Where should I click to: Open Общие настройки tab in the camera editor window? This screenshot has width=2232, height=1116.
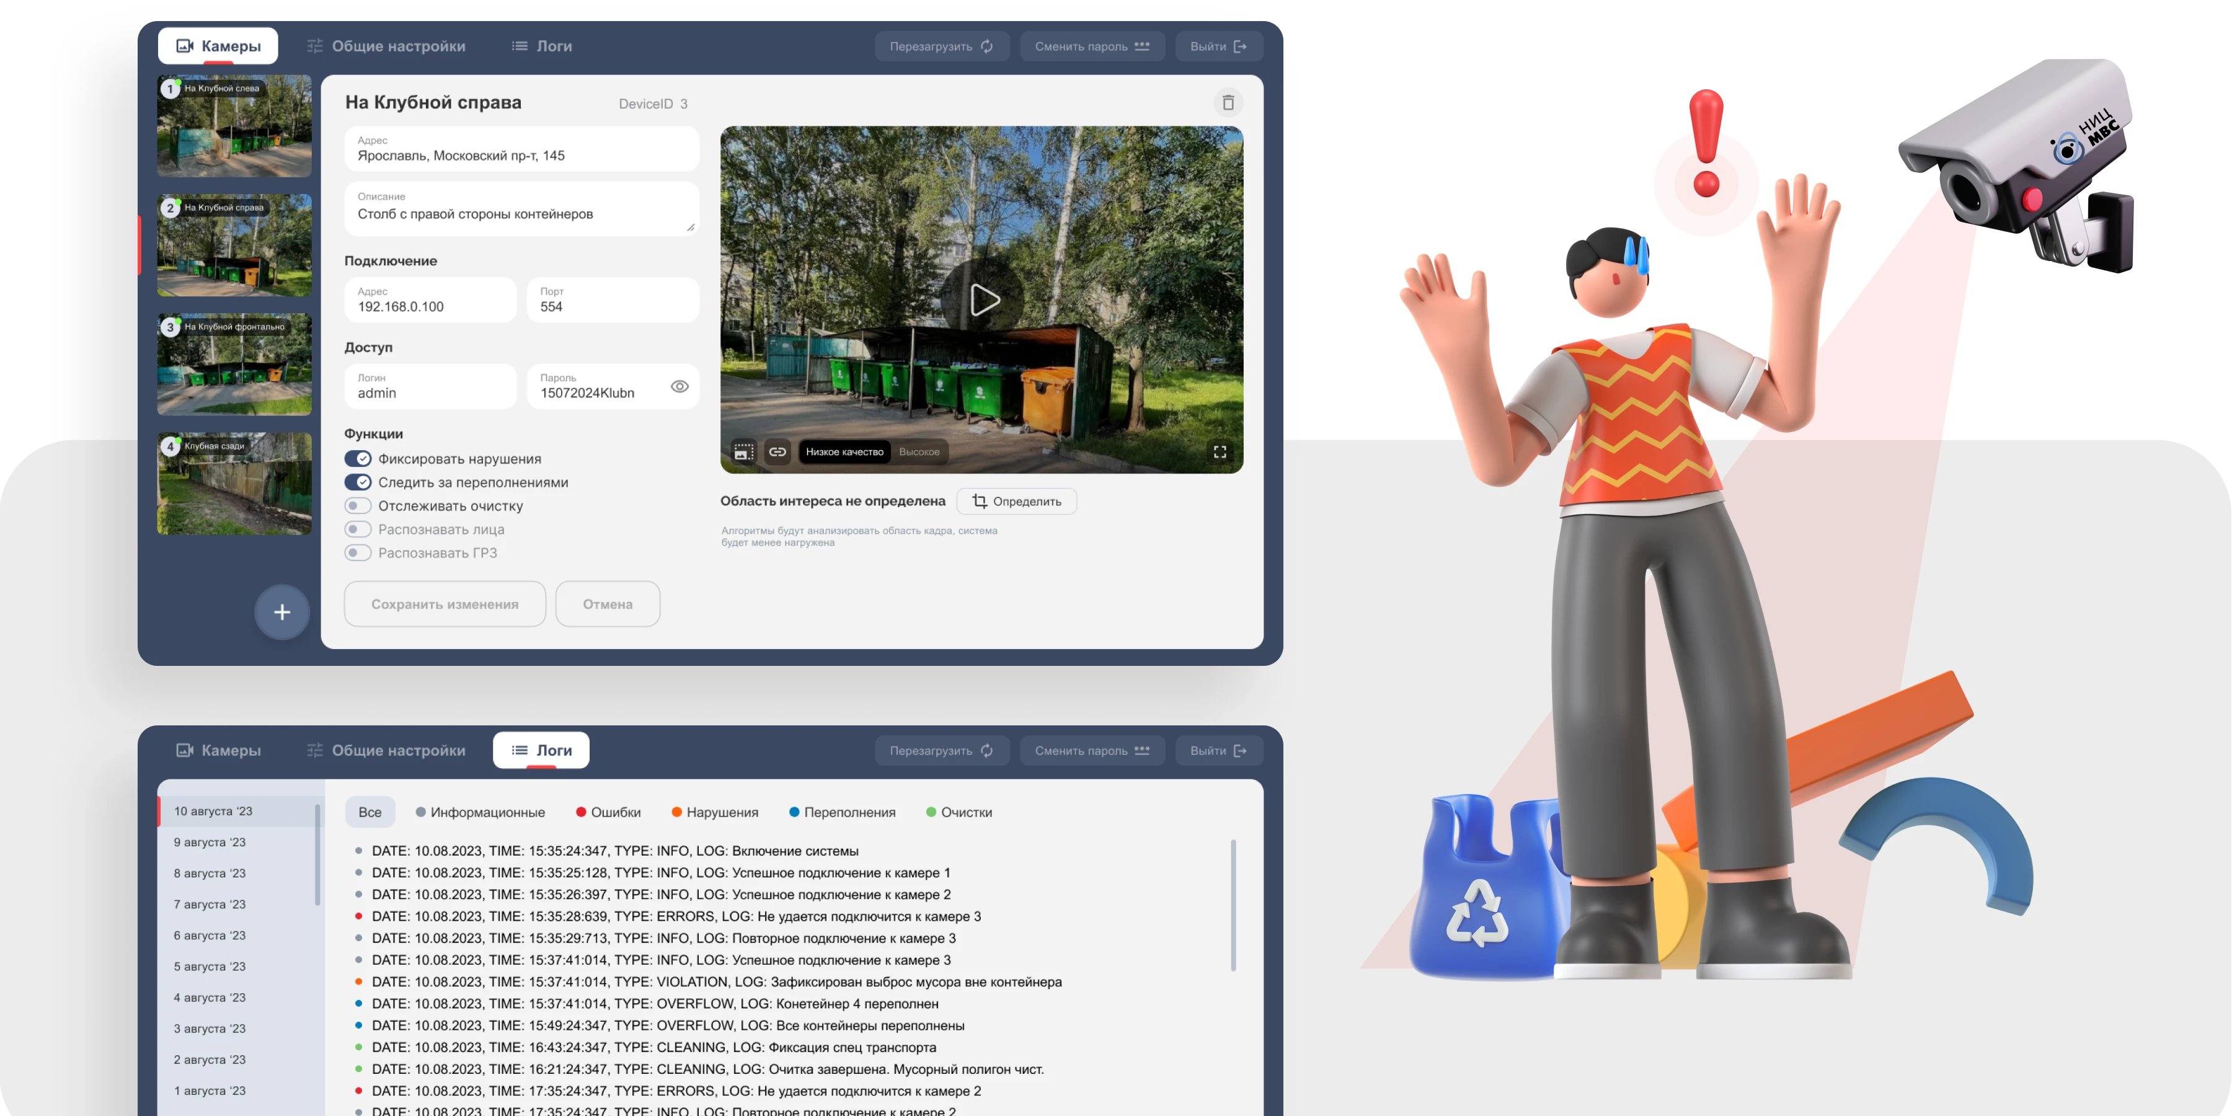(x=386, y=46)
